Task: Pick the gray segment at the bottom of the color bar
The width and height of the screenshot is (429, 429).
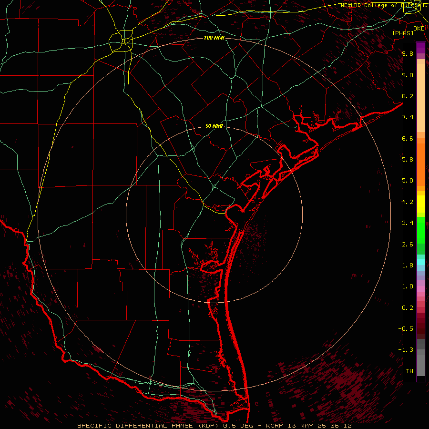Action: coord(421,365)
